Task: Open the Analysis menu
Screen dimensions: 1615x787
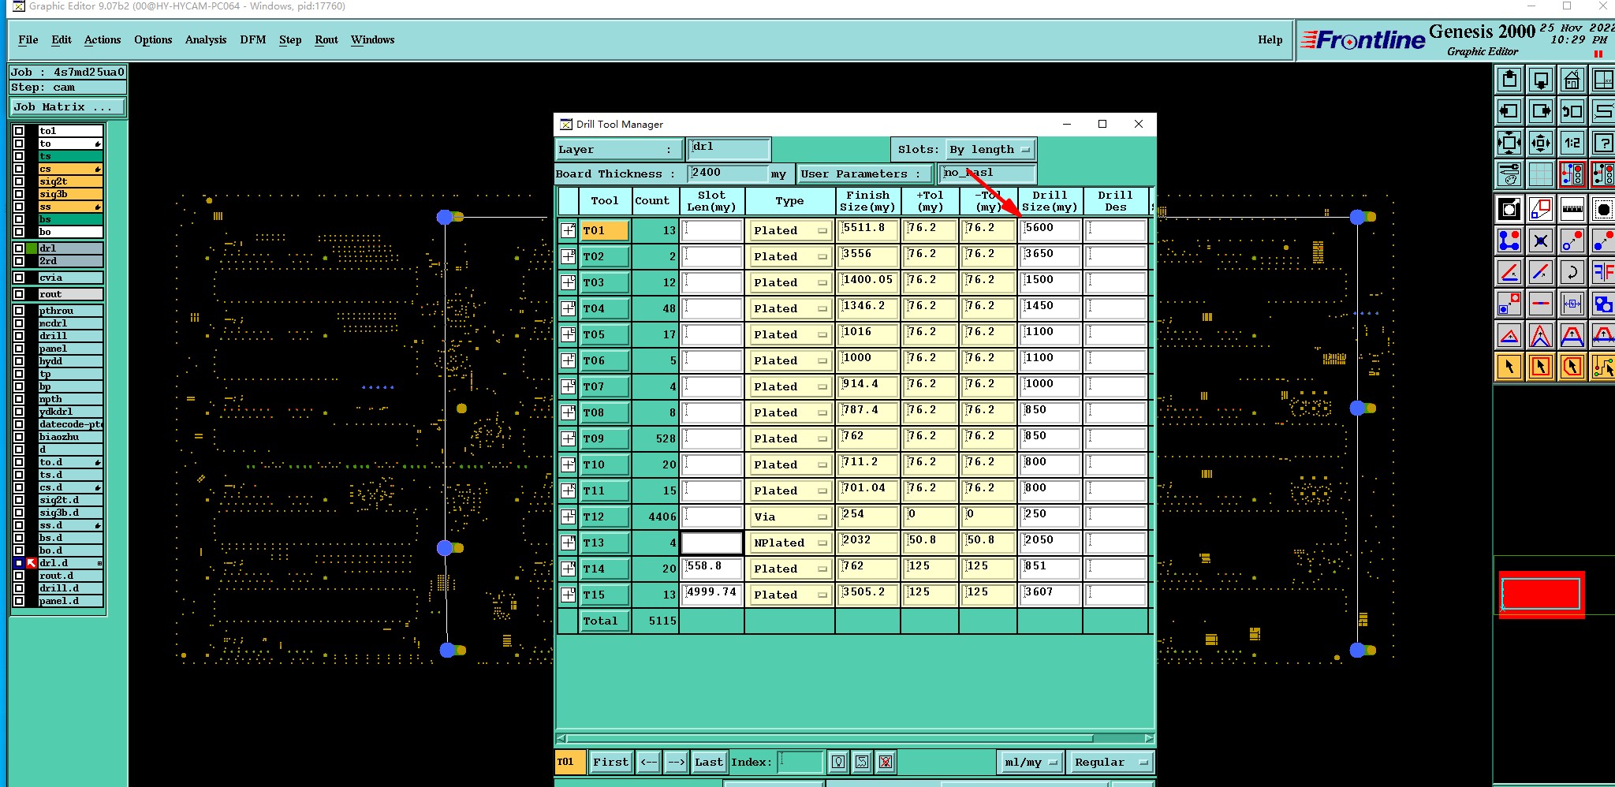Action: click(x=206, y=39)
